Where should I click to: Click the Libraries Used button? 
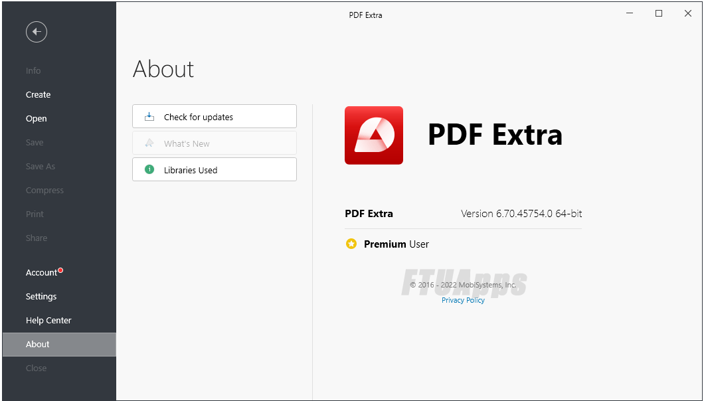click(214, 169)
